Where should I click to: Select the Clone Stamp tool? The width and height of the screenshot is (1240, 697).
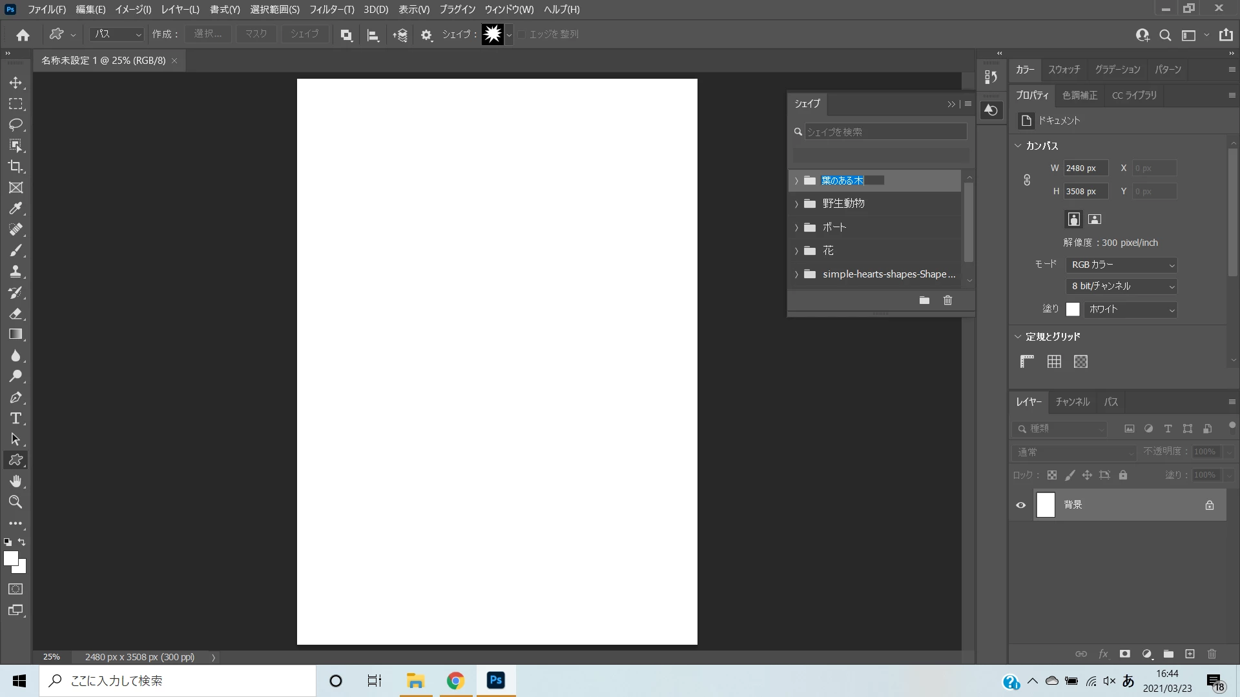[x=15, y=271]
